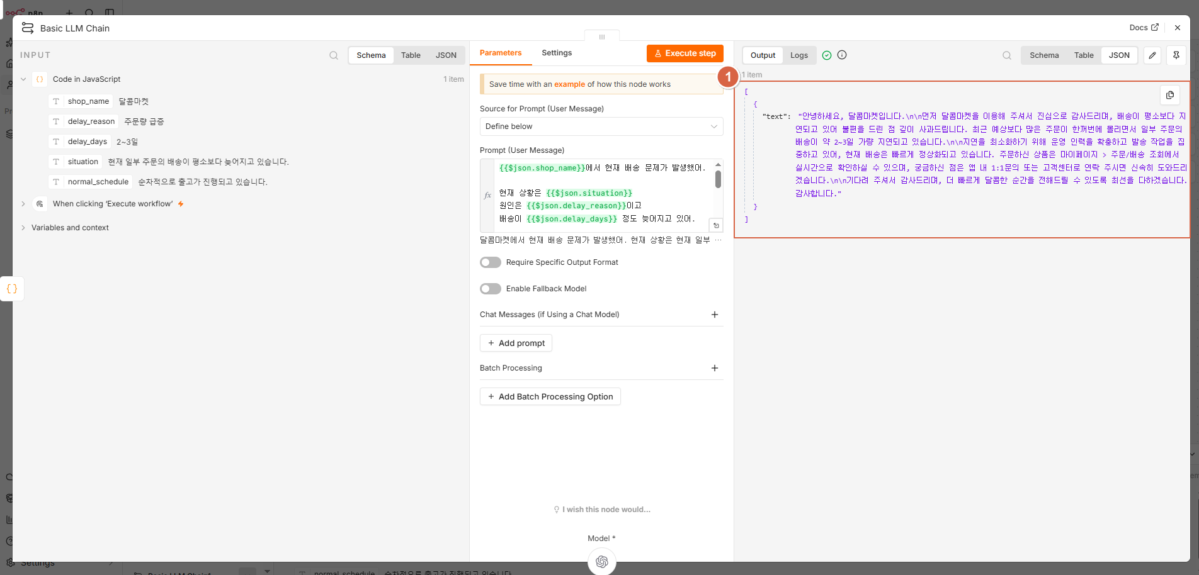Click the Execute step button
The image size is (1199, 575).
click(x=685, y=53)
